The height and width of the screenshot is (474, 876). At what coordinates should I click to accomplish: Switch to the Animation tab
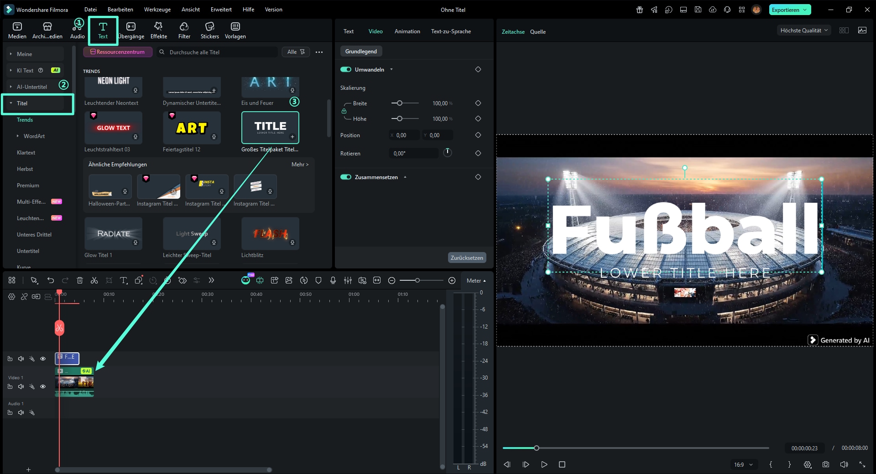click(x=407, y=31)
